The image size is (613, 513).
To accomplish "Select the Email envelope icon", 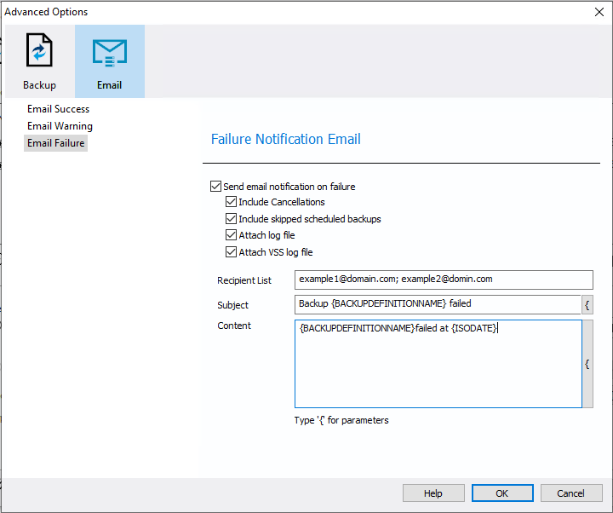I will pyautogui.click(x=110, y=53).
